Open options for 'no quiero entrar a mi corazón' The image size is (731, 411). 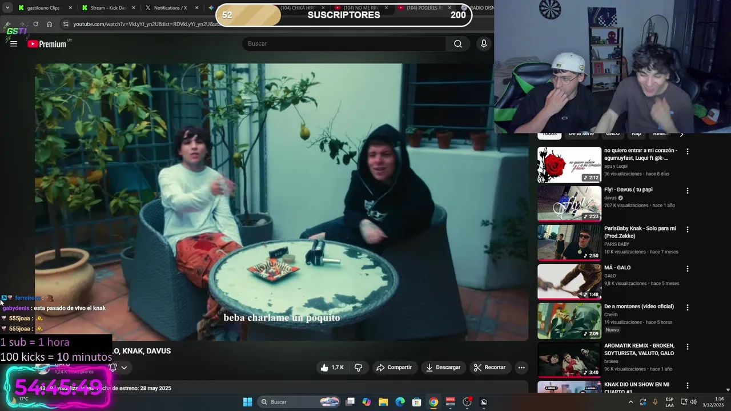(688, 152)
